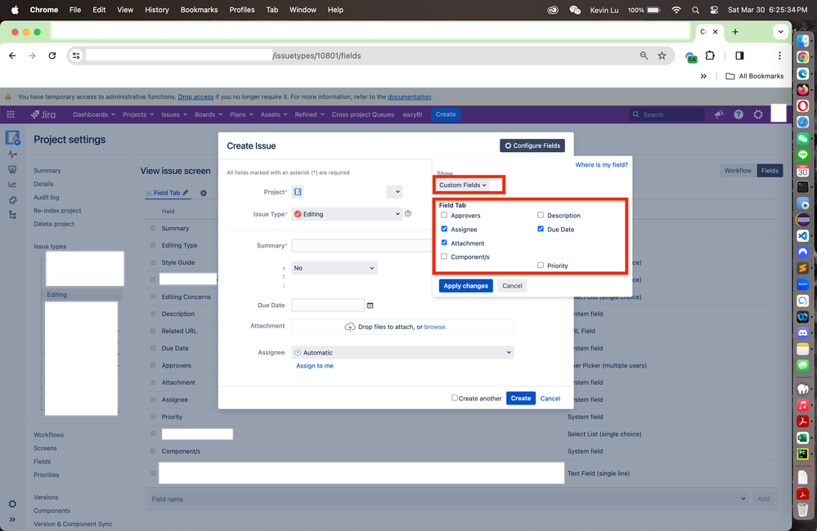Viewport: 817px width, 531px height.
Task: Expand the Dashboards menu in Jira
Action: click(94, 114)
